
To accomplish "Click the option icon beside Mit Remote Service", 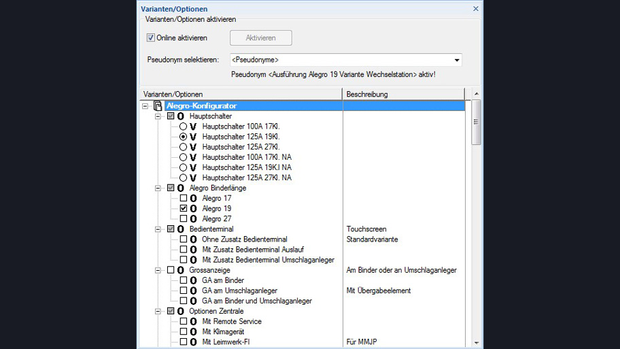I will (194, 321).
